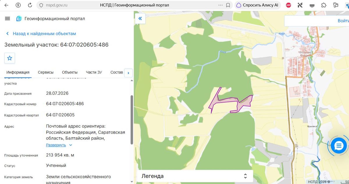Reload the page with the refresh icon
The image size is (349, 184).
[x=30, y=5]
